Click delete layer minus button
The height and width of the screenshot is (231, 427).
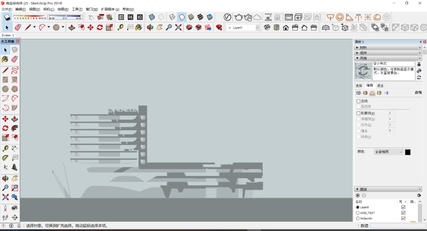(364, 195)
